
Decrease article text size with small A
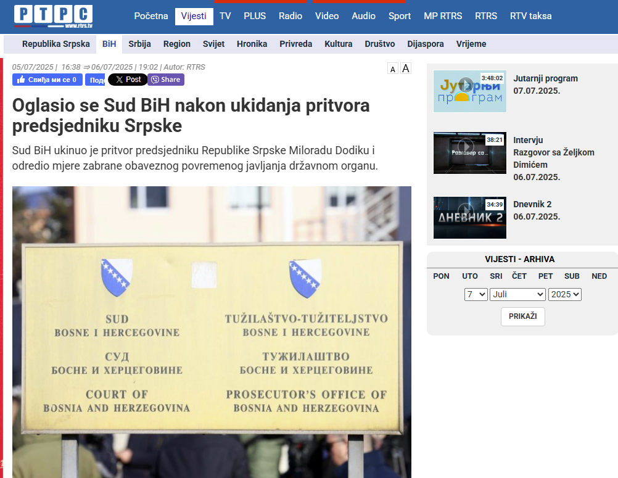(x=392, y=69)
